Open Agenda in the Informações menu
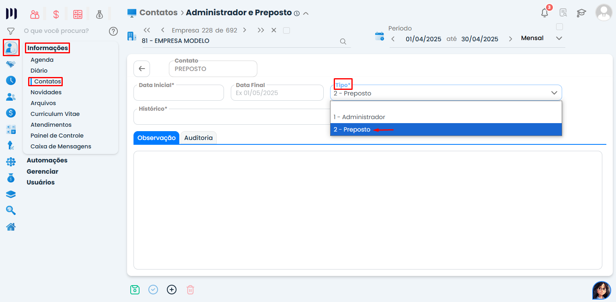This screenshot has height=302, width=616. [42, 60]
